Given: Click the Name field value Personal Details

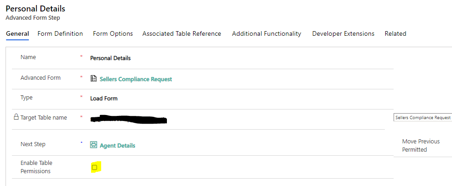Looking at the screenshot, I should 110,58.
